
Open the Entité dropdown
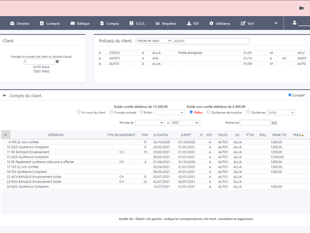pos(170,113)
